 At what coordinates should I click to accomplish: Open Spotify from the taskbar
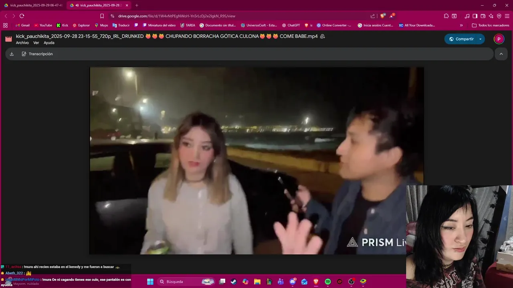[x=328, y=282]
